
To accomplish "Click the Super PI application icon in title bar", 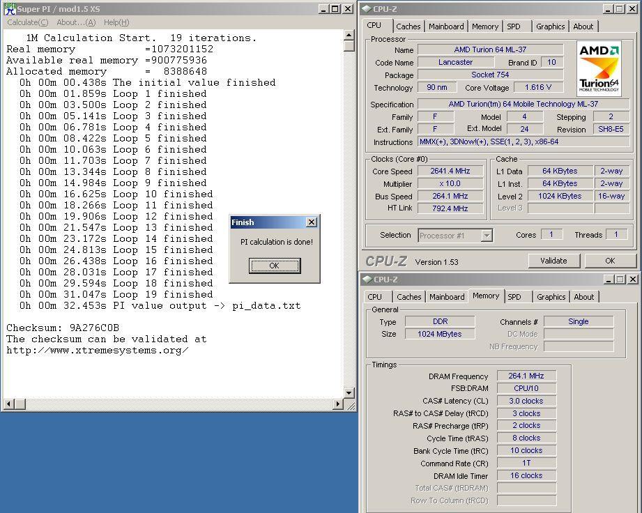I will [x=10, y=8].
